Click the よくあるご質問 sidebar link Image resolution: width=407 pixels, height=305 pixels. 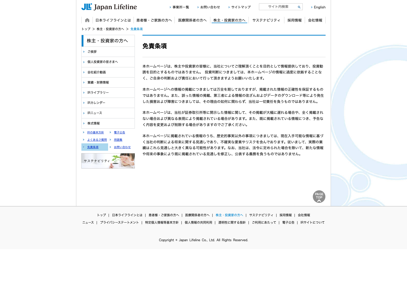(97, 140)
